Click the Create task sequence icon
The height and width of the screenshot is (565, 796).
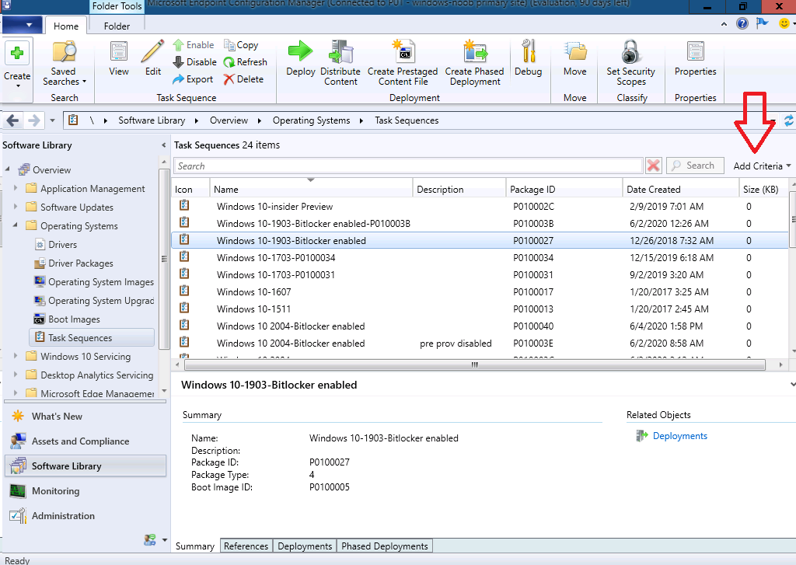coord(17,53)
